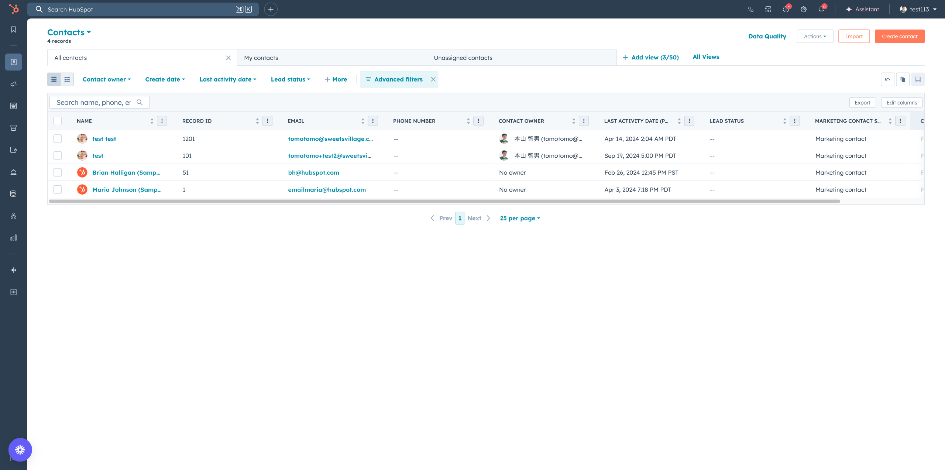This screenshot has height=470, width=945.
Task: Open the notifications bell
Action: pos(821,9)
